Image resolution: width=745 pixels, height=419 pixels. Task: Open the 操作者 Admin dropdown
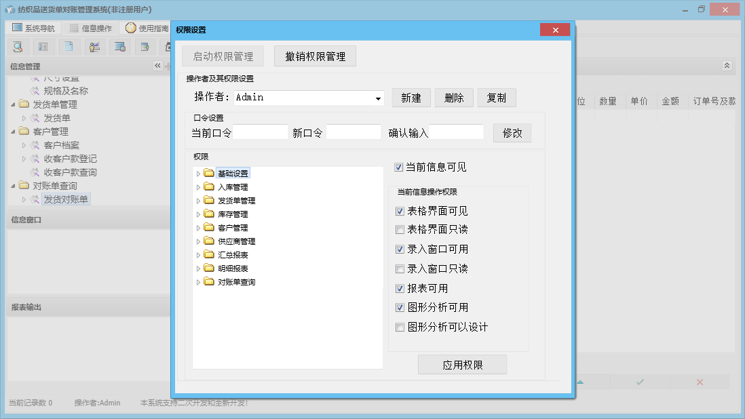click(x=378, y=99)
